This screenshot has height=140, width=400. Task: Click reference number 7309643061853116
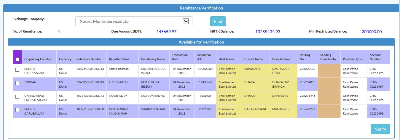point(90,69)
